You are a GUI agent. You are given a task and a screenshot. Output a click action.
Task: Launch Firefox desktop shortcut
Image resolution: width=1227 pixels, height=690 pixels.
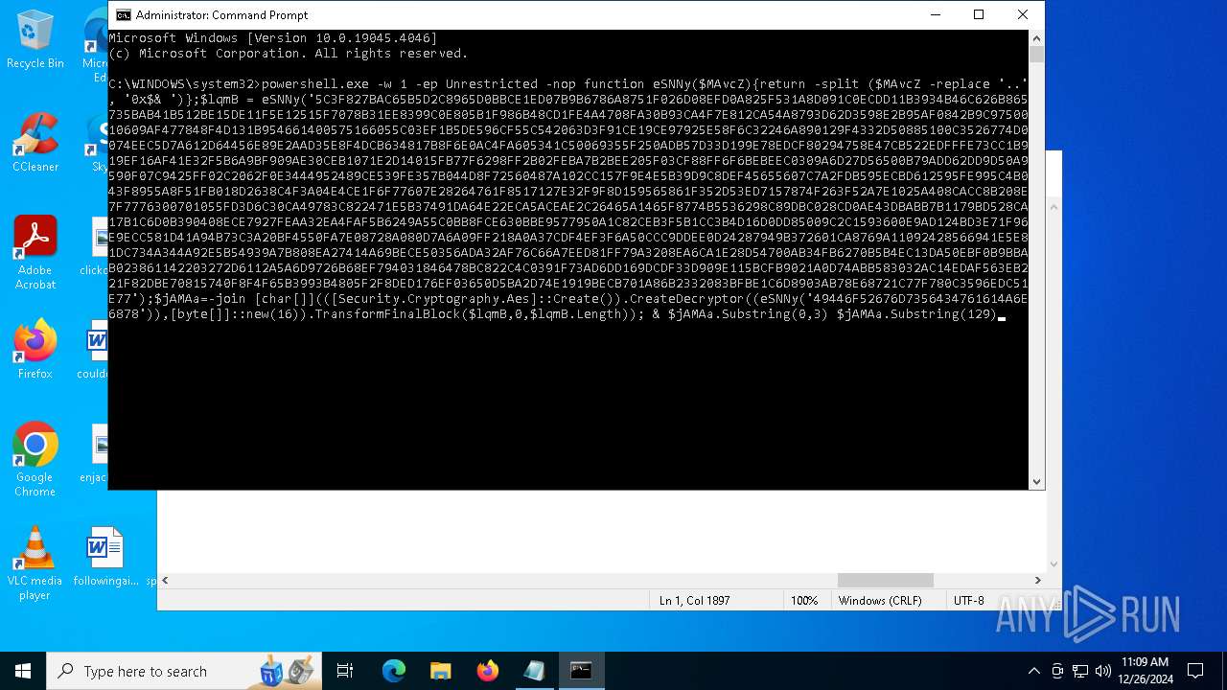point(35,350)
